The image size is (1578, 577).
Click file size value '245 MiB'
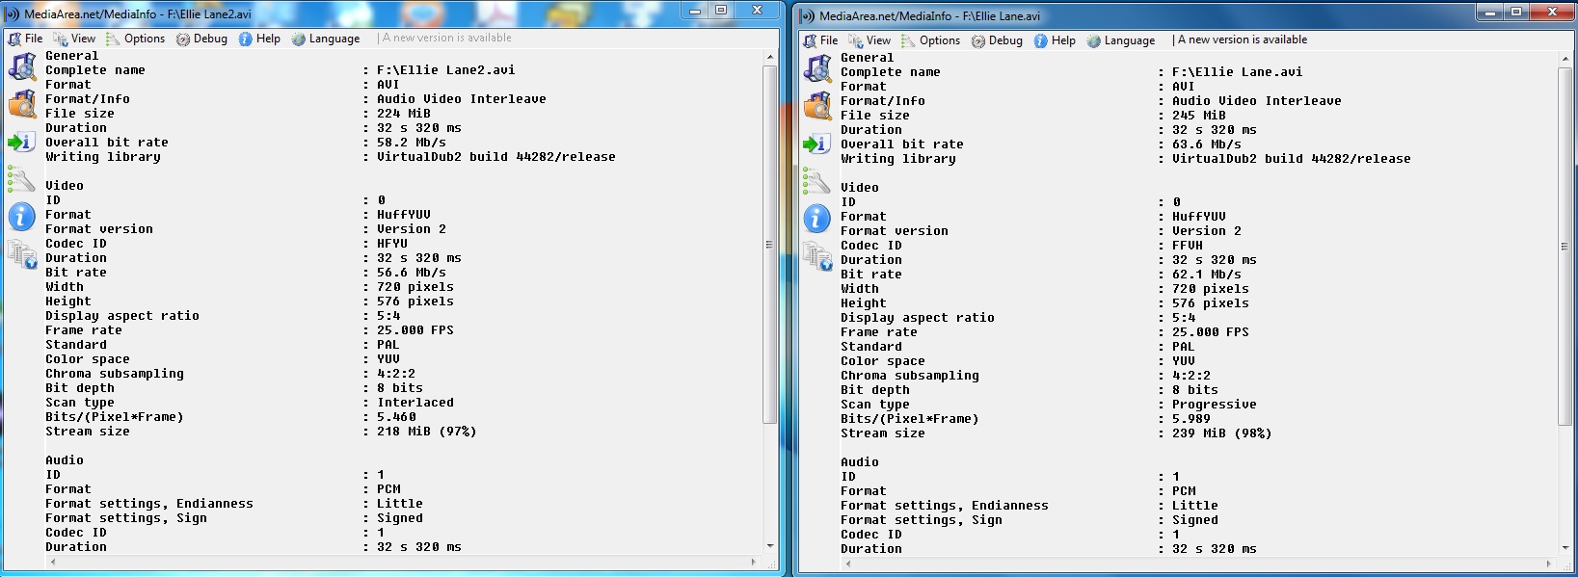tap(1199, 116)
